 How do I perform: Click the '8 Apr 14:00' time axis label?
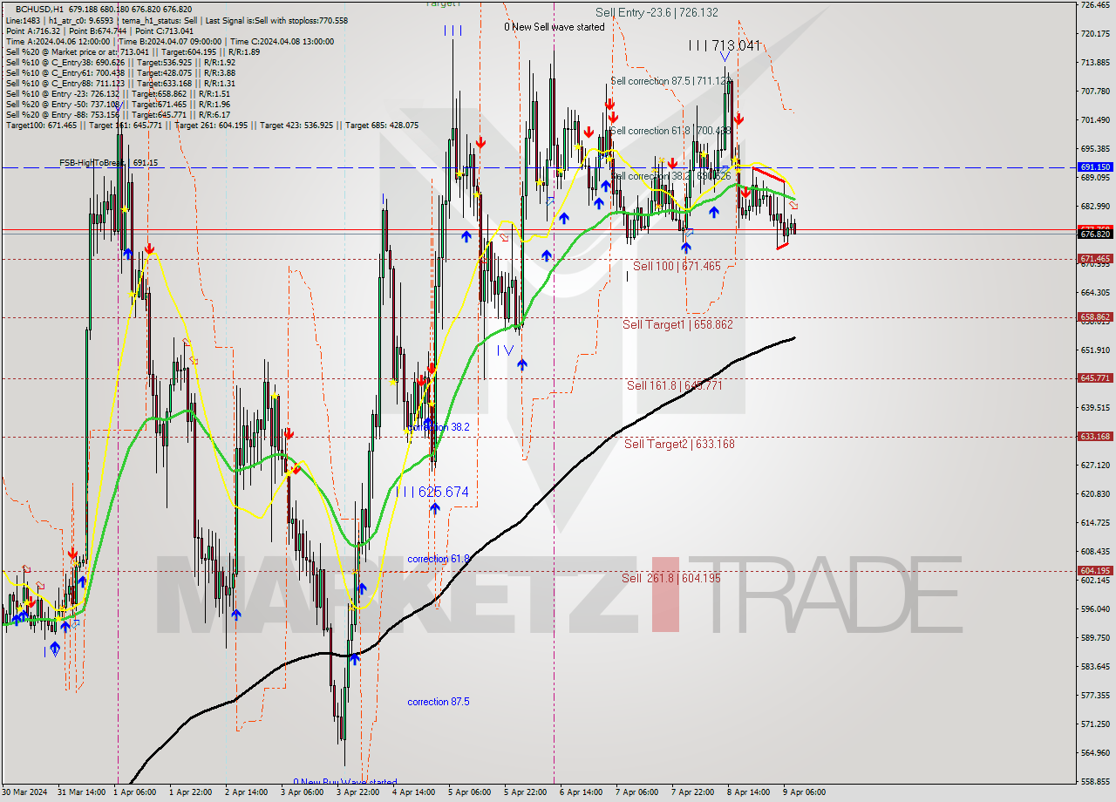[748, 792]
